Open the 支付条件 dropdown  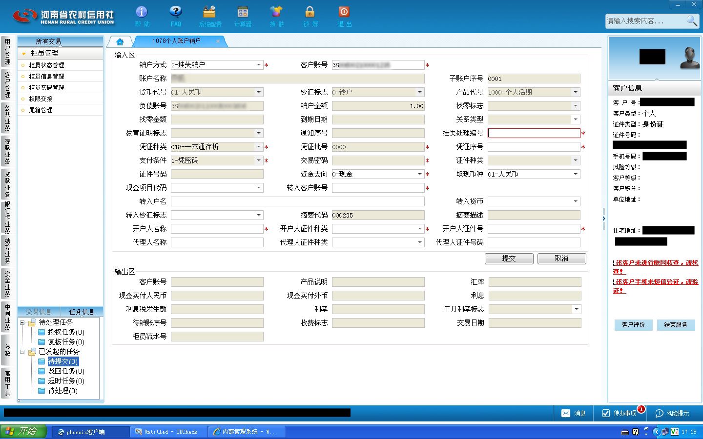259,160
